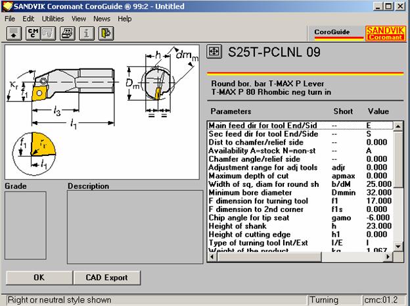This screenshot has width=410, height=306.
Task: Open the View menu
Action: click(x=79, y=19)
